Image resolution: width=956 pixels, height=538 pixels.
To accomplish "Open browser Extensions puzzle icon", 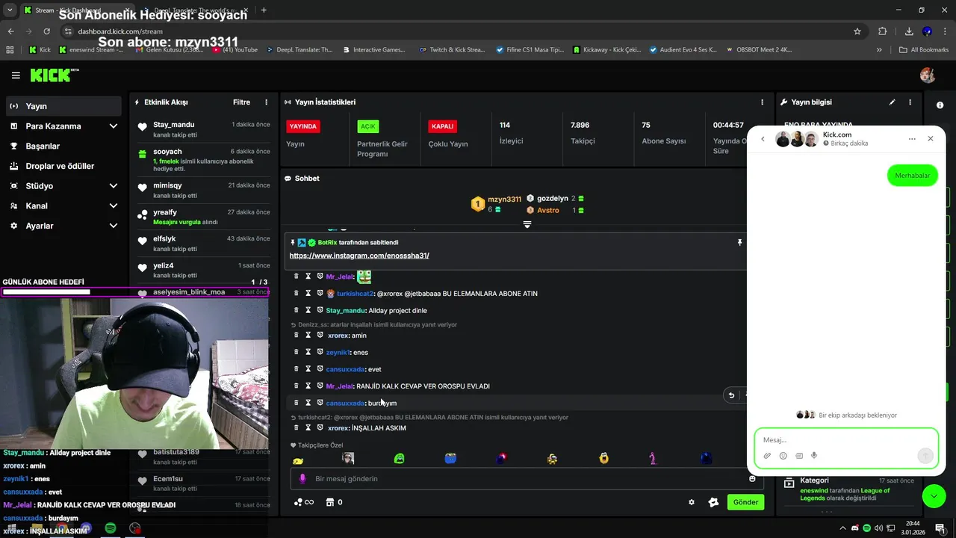I will 883,31.
